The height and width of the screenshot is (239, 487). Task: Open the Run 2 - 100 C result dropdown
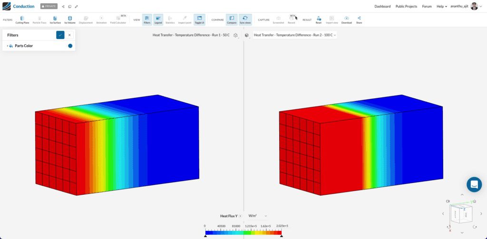295,35
